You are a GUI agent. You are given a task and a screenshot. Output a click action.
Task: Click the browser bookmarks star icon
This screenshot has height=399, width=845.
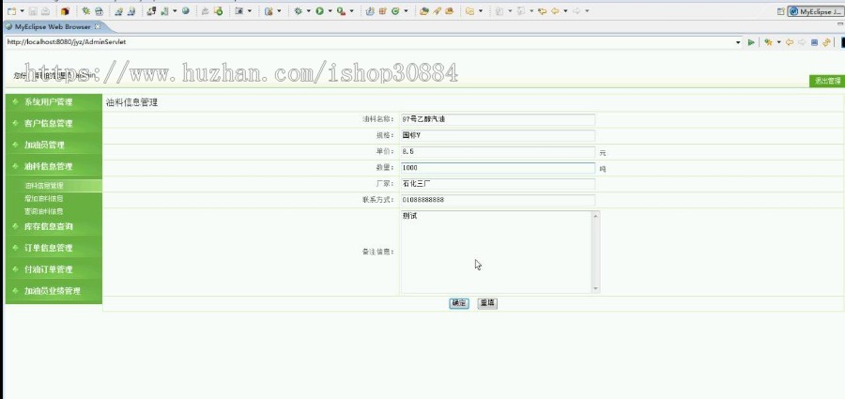coord(768,42)
